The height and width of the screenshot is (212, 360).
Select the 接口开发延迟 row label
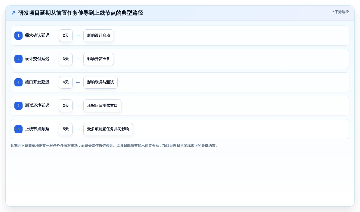(37, 82)
